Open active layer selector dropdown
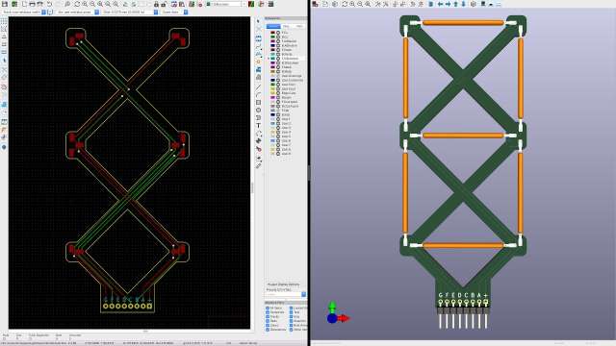 click(244, 4)
